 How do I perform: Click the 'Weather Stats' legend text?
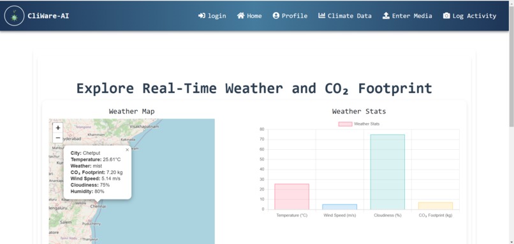coord(367,124)
